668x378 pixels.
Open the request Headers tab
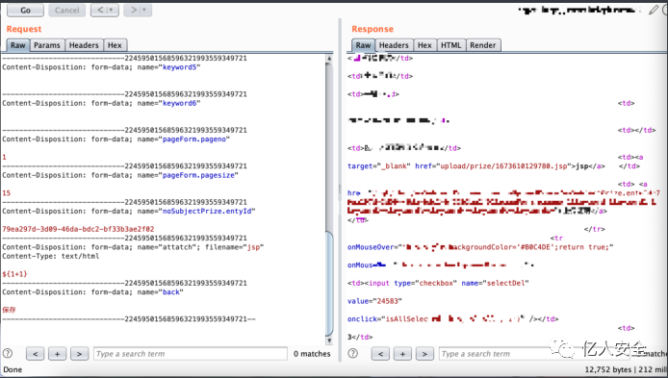(x=84, y=45)
